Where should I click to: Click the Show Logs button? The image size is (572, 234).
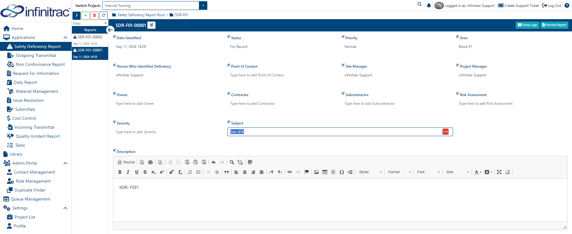coord(527,25)
